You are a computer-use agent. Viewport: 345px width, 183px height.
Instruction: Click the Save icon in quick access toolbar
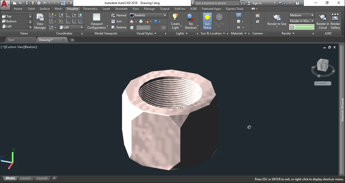(x=27, y=3)
